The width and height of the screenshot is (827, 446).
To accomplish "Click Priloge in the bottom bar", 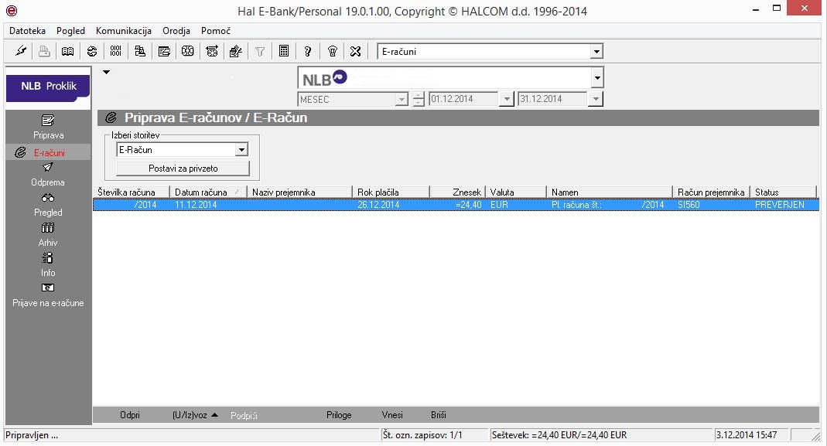I will (x=339, y=415).
